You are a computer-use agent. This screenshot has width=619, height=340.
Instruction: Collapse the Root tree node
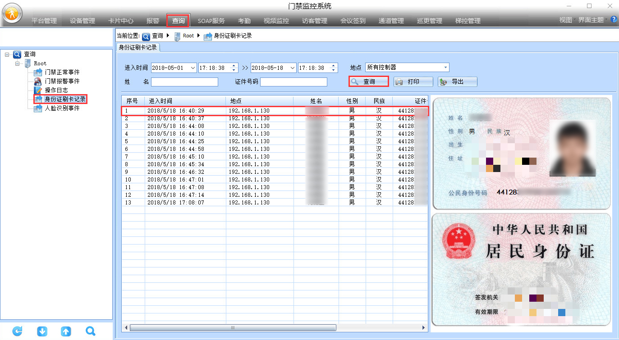[x=18, y=63]
